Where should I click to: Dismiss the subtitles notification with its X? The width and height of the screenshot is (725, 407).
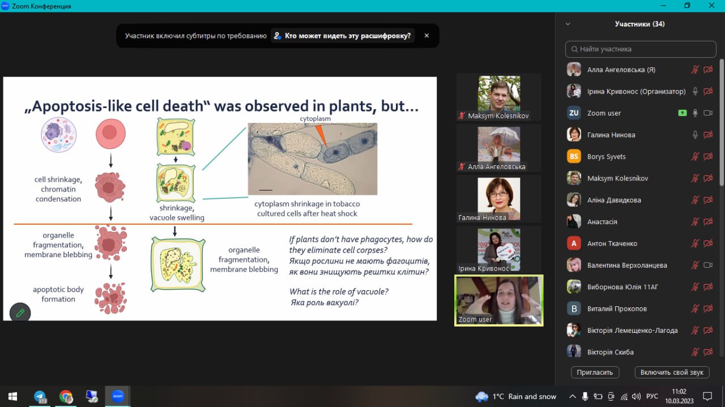click(x=427, y=36)
